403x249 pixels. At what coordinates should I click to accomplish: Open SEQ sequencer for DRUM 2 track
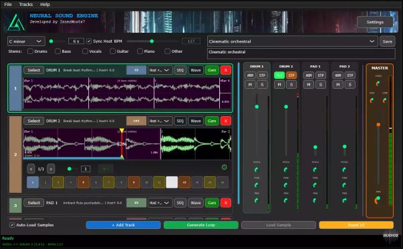pyautogui.click(x=180, y=121)
